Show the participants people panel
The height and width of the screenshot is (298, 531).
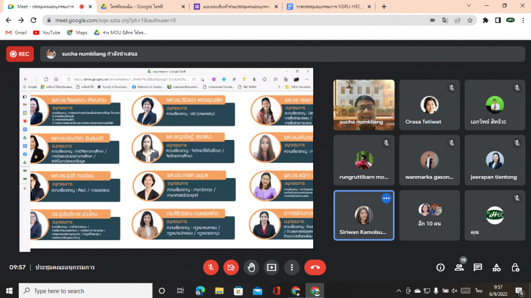[x=459, y=267]
